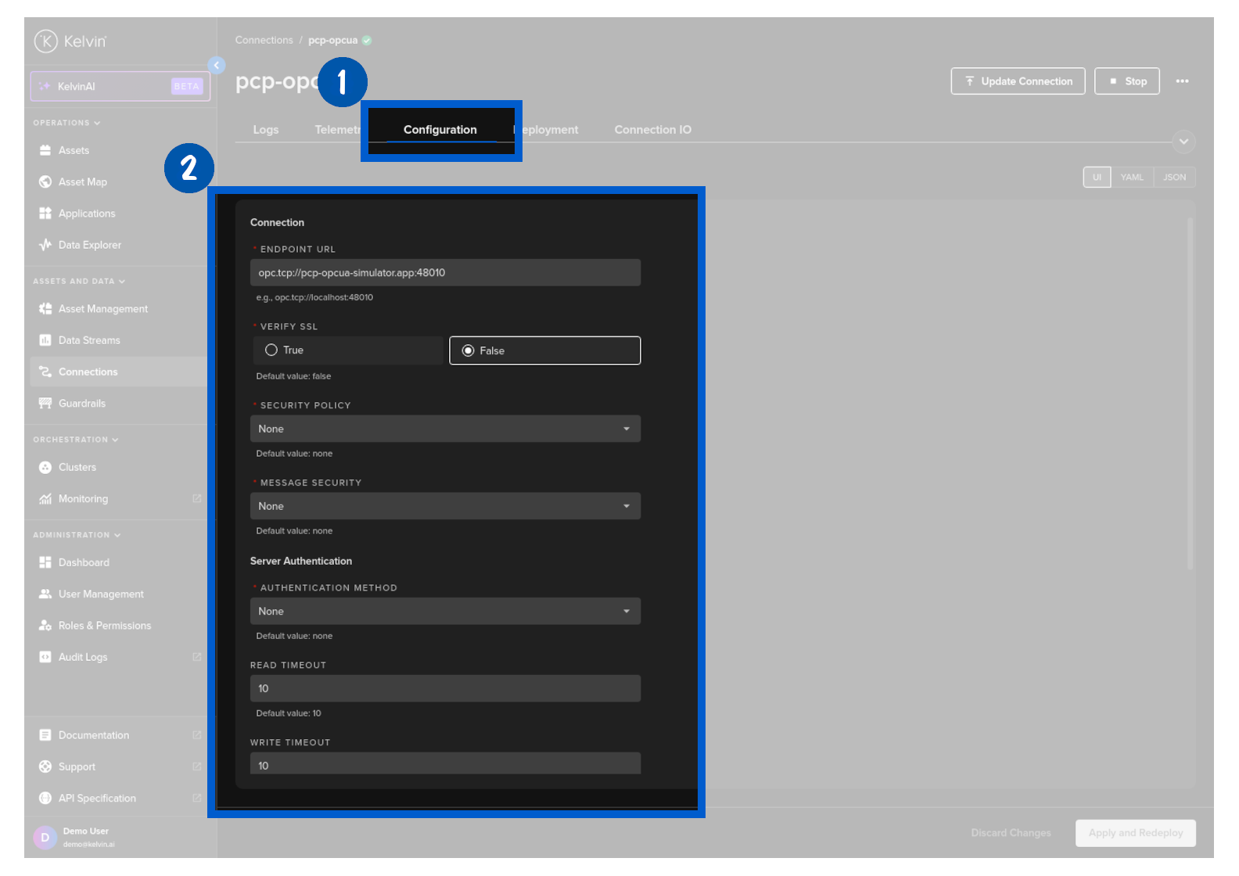Viewport: 1239px width, 876px height.
Task: Open Clusters icon in sidebar
Action: (x=45, y=468)
